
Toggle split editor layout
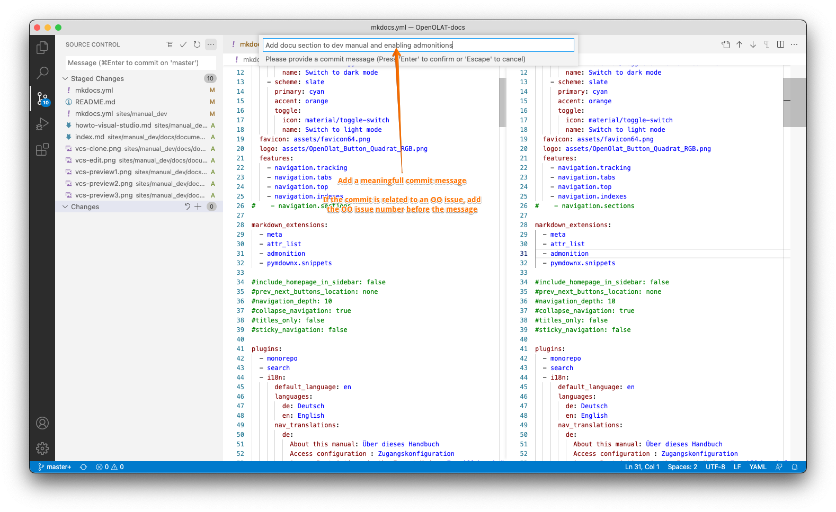pos(780,44)
